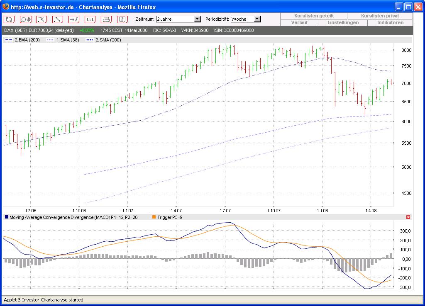Click the MACD P1=12, P2=26 label
Image resolution: width=425 pixels, height=306 pixels.
(73, 217)
